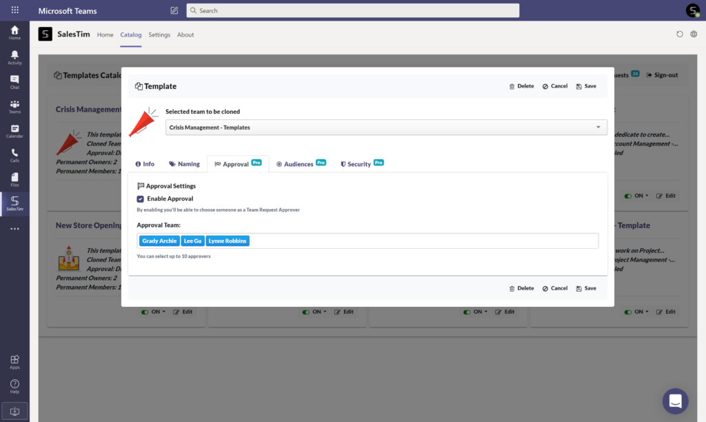Viewport: 706px width, 422px height.
Task: Open the Teams app launcher grid
Action: point(15,10)
